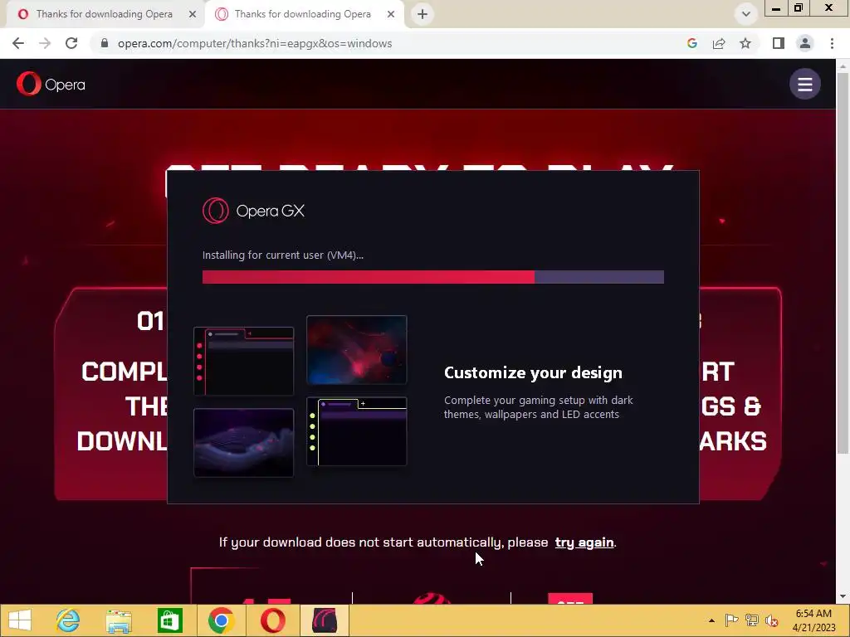Click the try again download link
850x637 pixels.
pos(584,542)
